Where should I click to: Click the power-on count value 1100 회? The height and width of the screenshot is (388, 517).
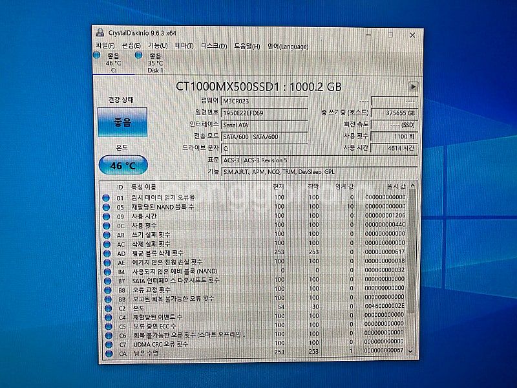(394, 136)
